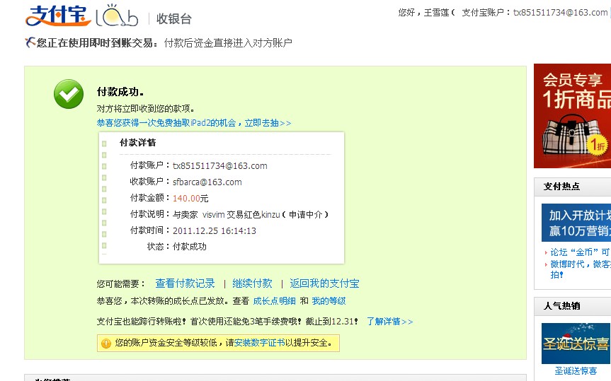Click the 圣诞送惊喜 text link under banner
Screen dimensions: 611x381
pyautogui.click(x=576, y=371)
